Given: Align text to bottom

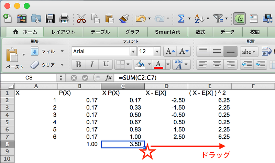Looking at the screenshot, I should [x=230, y=51].
